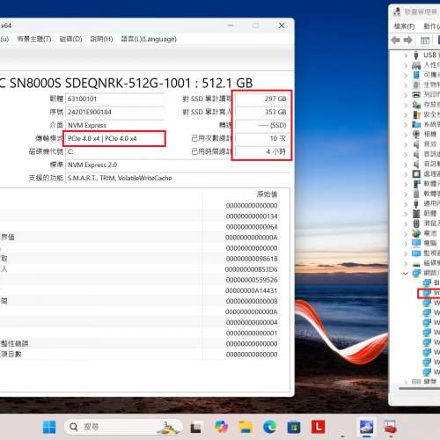Expand the 監視器 monitor category chevron
440x440 pixels.
click(x=406, y=253)
